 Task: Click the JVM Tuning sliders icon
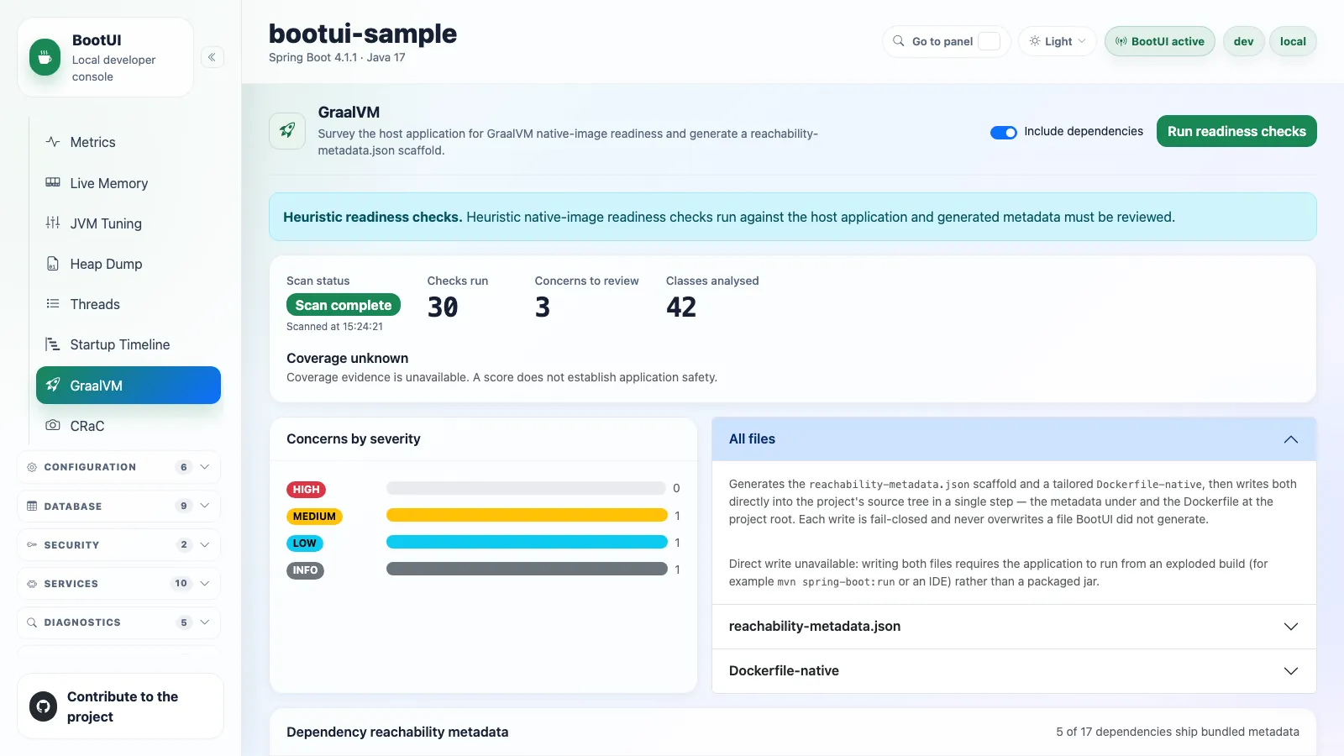pos(53,223)
